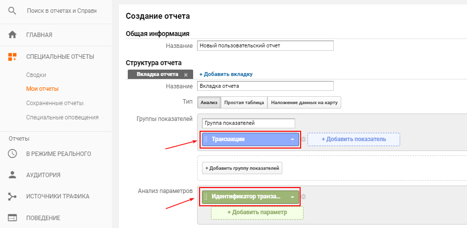Select the Простая таблица report type
The height and width of the screenshot is (228, 467).
point(244,103)
